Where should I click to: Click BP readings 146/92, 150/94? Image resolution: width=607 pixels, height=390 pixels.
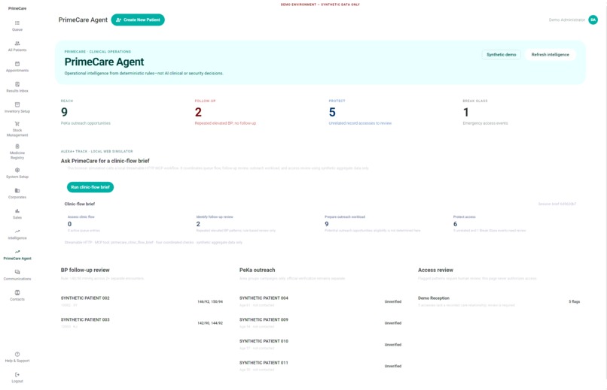(210, 301)
